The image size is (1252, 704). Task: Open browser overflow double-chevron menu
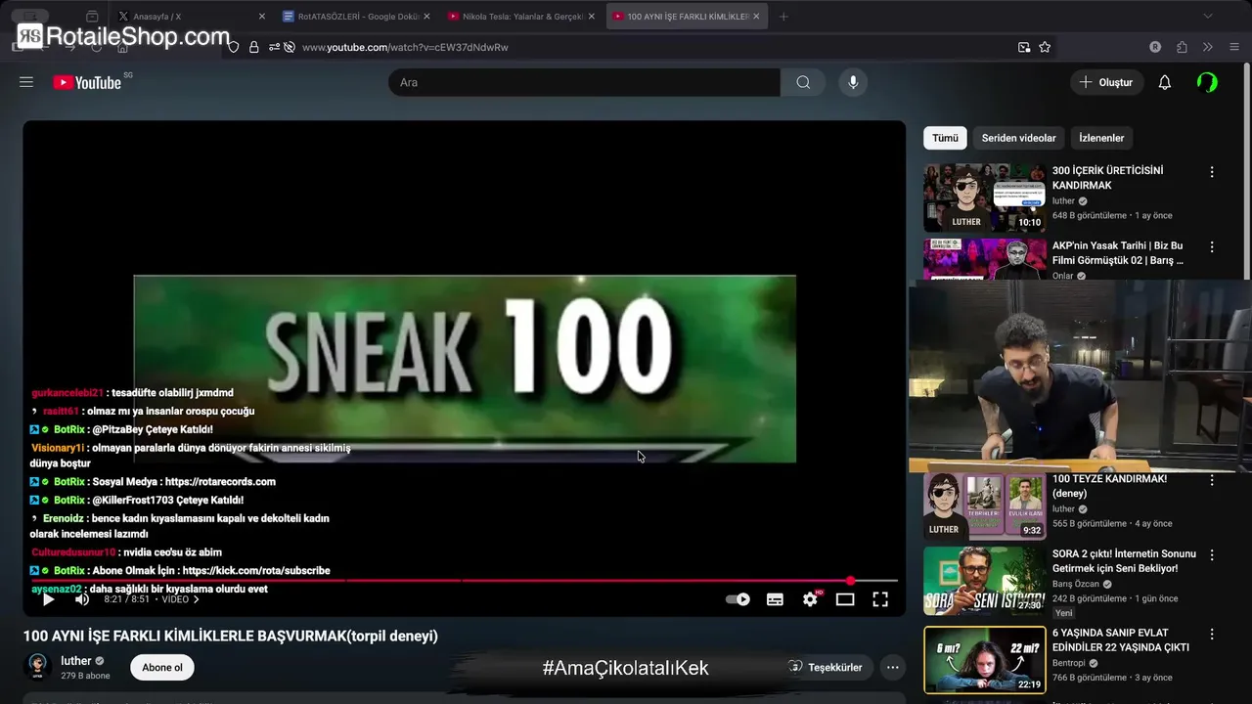click(x=1208, y=47)
